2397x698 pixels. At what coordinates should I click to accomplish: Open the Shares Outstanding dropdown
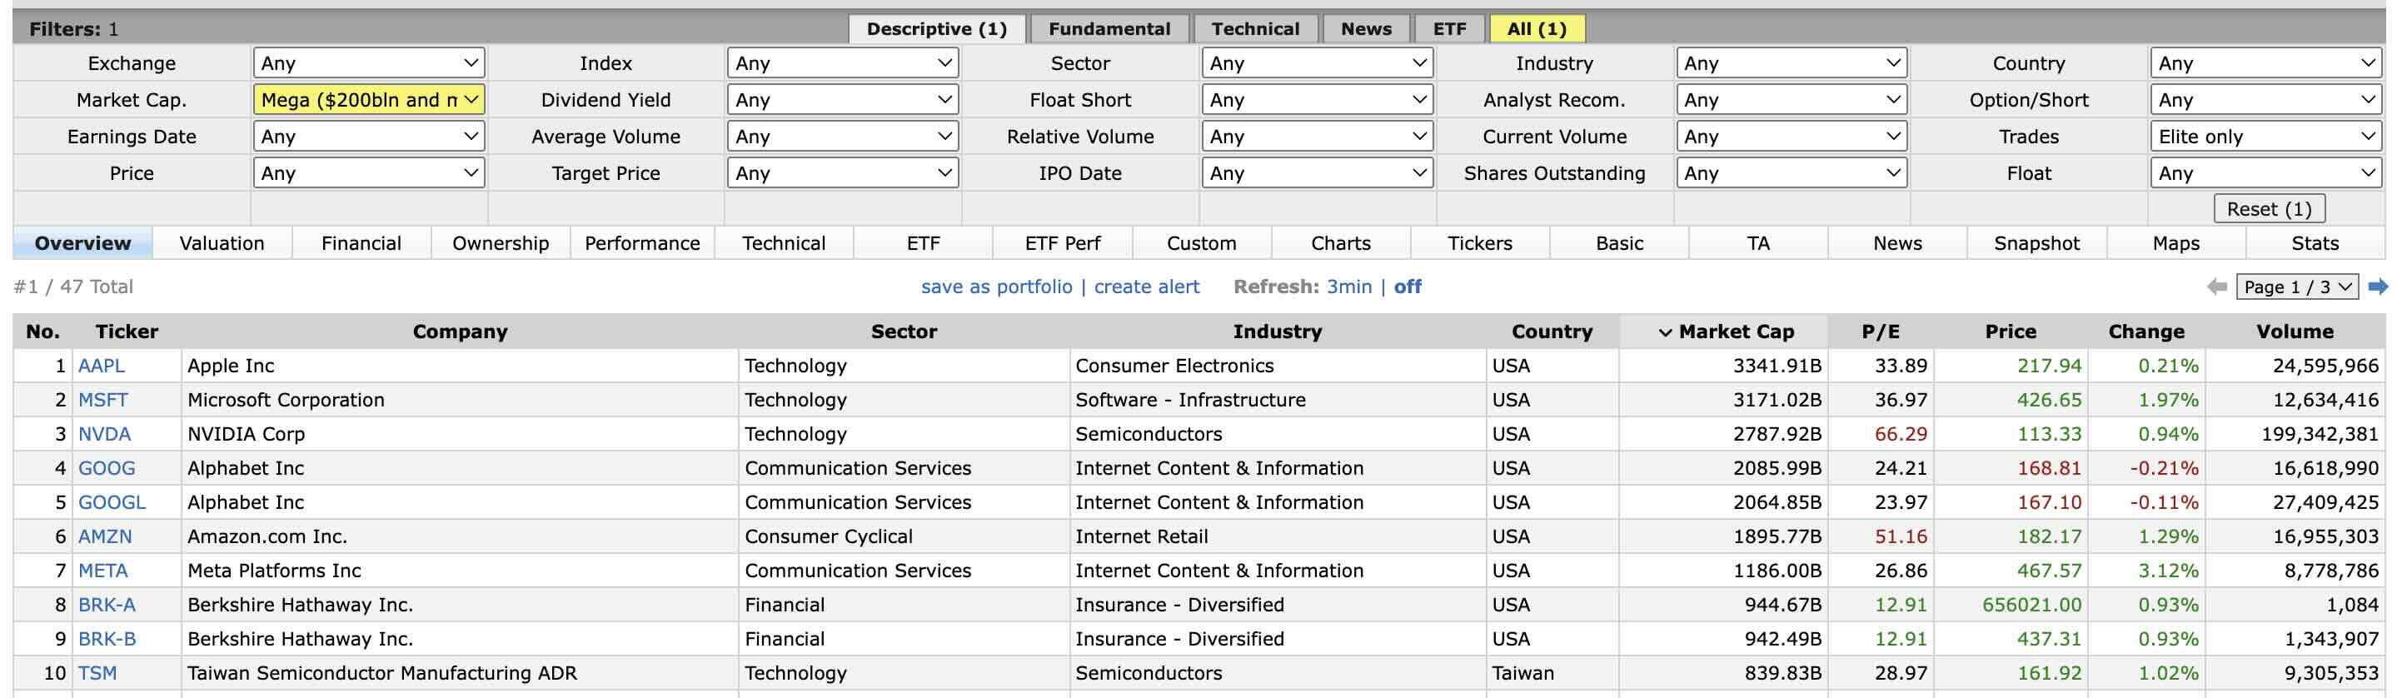1792,173
